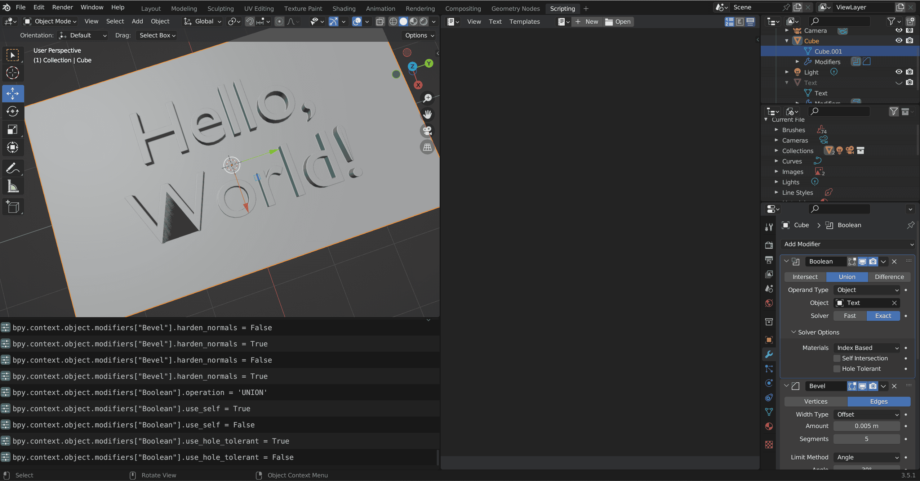Activate the Rotate tool
Screen dimensions: 920x481
(13, 112)
